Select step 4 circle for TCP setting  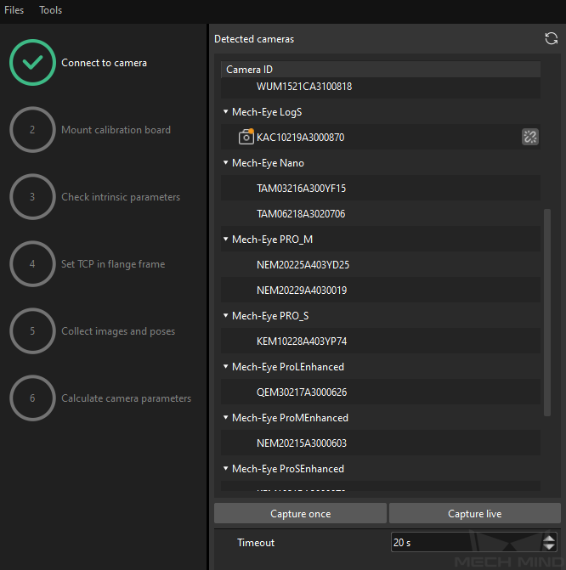coord(32,264)
